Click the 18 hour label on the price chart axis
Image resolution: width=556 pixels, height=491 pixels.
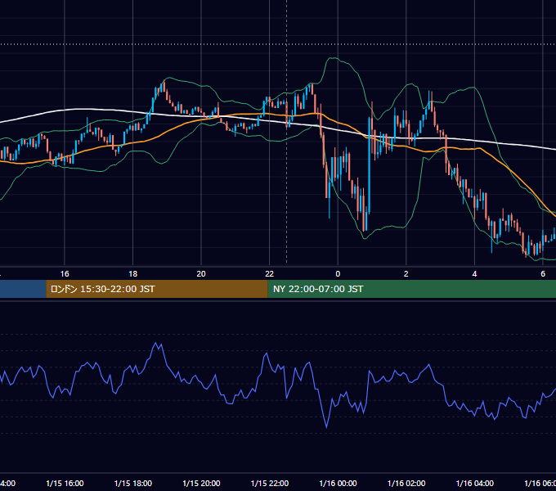coord(133,274)
